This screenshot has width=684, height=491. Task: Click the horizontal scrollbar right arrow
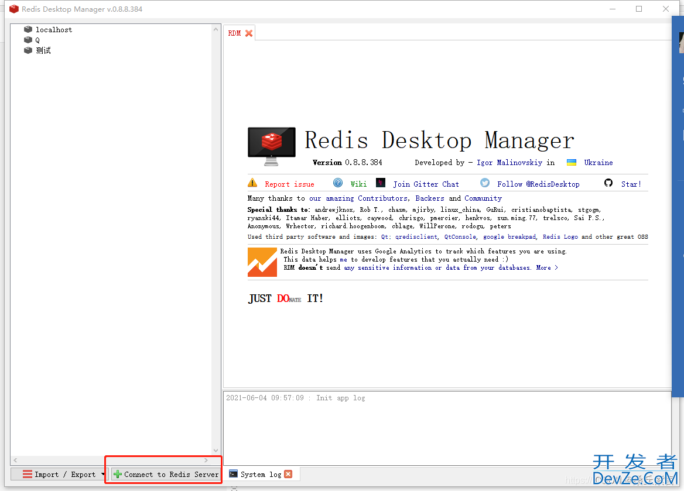[x=206, y=460]
